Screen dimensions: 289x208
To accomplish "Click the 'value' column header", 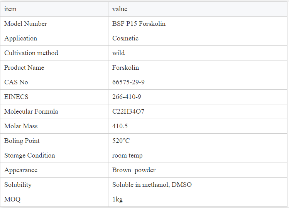I will 198,9.
